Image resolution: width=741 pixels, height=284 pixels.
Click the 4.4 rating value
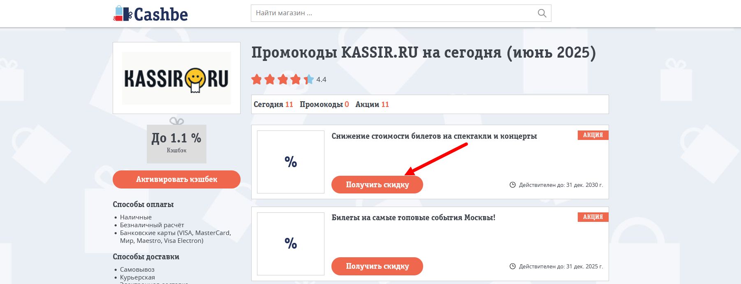coord(321,80)
